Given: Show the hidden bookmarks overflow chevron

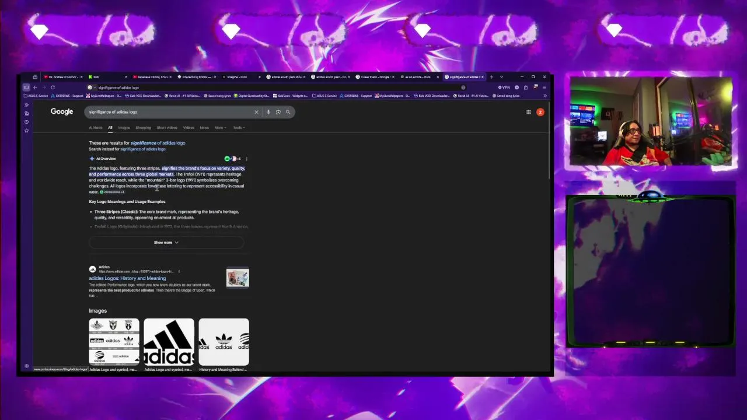Looking at the screenshot, I should click(545, 96).
